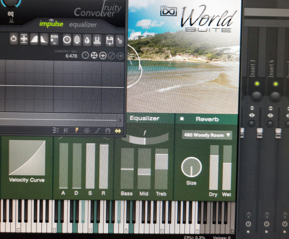Open the RUN script dropdown in Convolver
The image size is (289, 239).
tap(54, 40)
